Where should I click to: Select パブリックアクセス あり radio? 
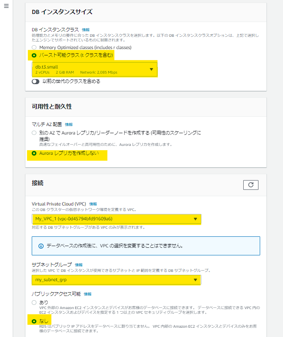(x=34, y=302)
